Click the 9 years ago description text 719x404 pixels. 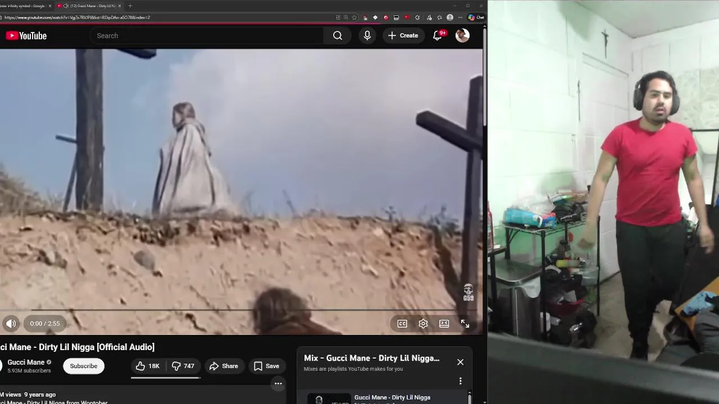point(40,394)
